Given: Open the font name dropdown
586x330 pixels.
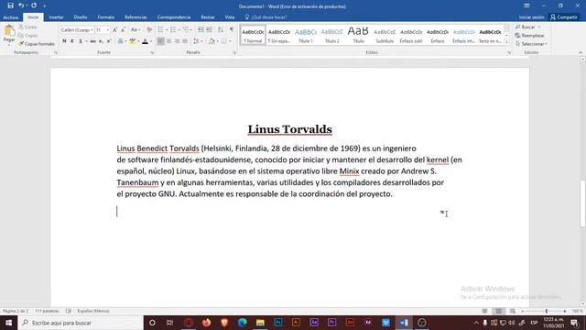Looking at the screenshot, I should click(92, 29).
